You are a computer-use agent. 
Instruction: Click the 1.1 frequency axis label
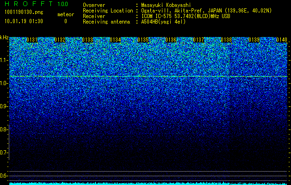tap(4, 60)
